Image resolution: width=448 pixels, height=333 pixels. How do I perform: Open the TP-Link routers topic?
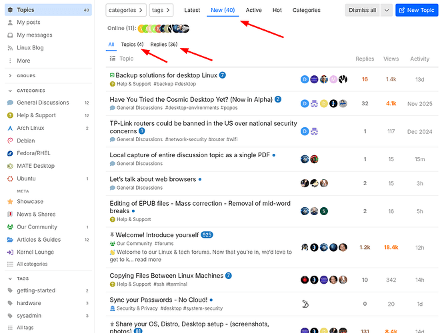(203, 127)
